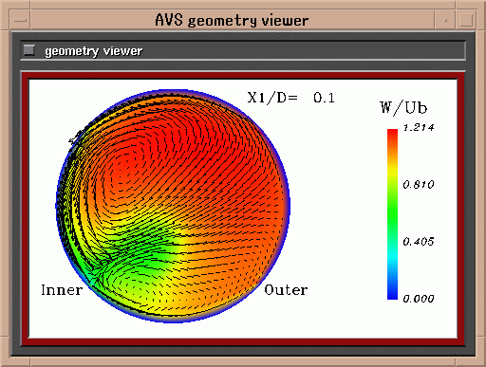Click the AVS geometry viewer title bar

coord(233,20)
